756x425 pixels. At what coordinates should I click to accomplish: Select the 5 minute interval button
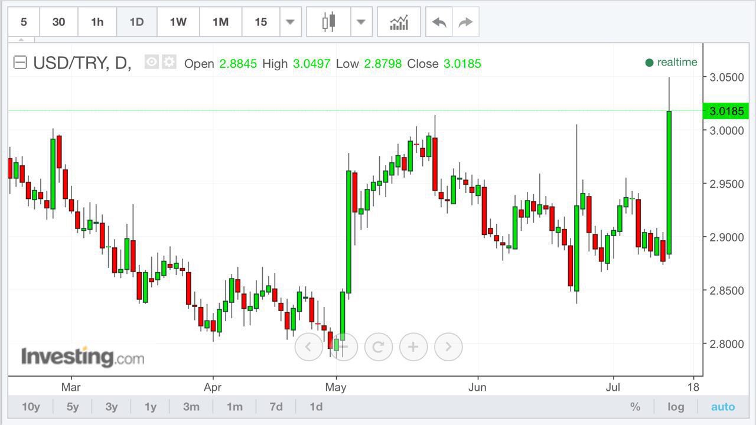click(x=24, y=22)
